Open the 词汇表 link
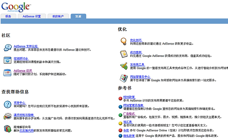The height and width of the screenshot is (139, 228). tap(128, 122)
